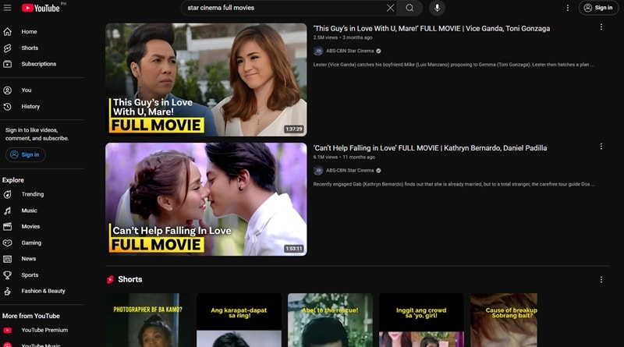Click the Movies clapperboard icon
Image resolution: width=624 pixels, height=347 pixels.
point(7,227)
